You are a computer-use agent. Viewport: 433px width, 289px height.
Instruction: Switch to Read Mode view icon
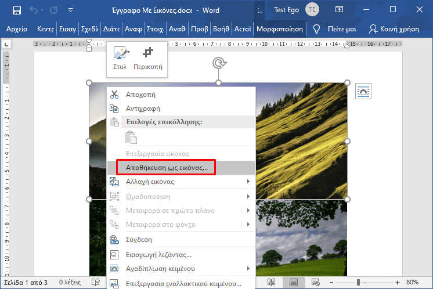(x=271, y=282)
